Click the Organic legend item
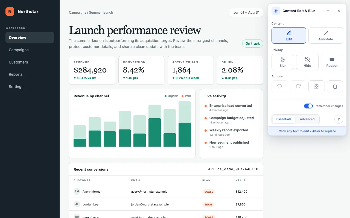The image size is (350, 218). (171, 96)
